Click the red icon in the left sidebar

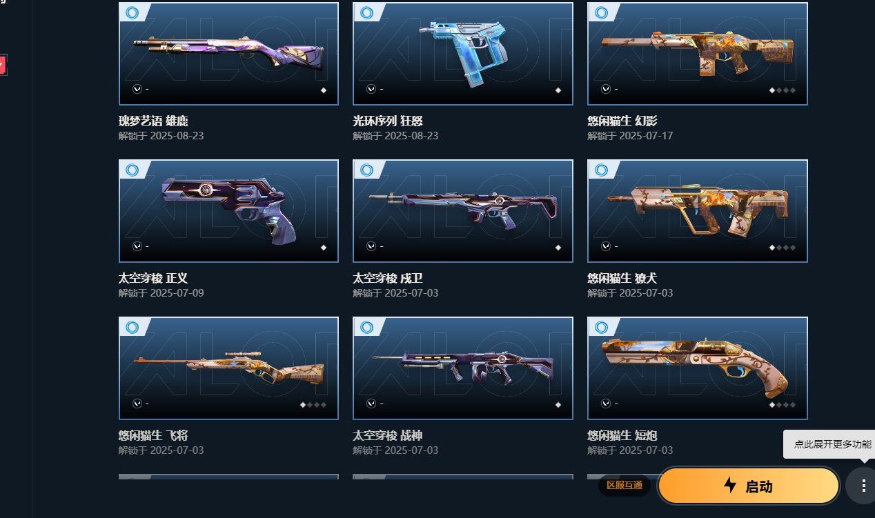3,66
